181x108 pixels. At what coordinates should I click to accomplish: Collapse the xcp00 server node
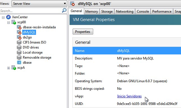(x=8, y=22)
